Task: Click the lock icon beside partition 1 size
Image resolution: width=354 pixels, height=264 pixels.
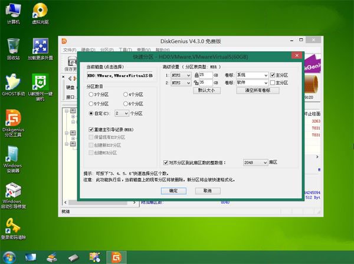Action: point(196,75)
